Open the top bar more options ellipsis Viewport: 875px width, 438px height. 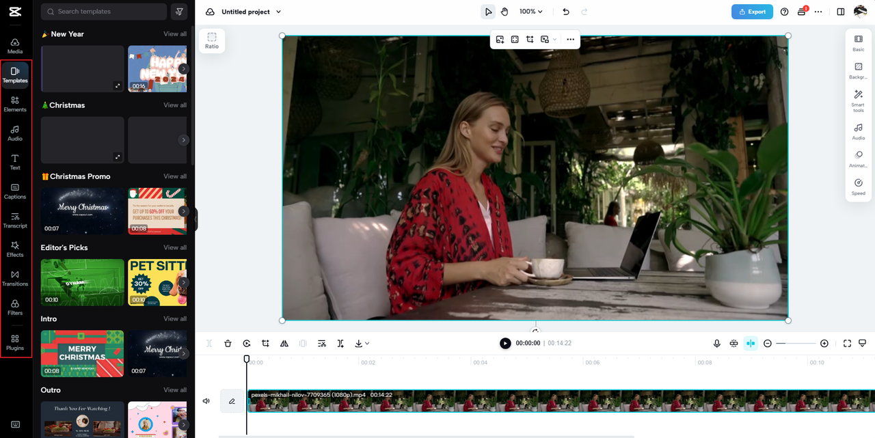pyautogui.click(x=818, y=12)
